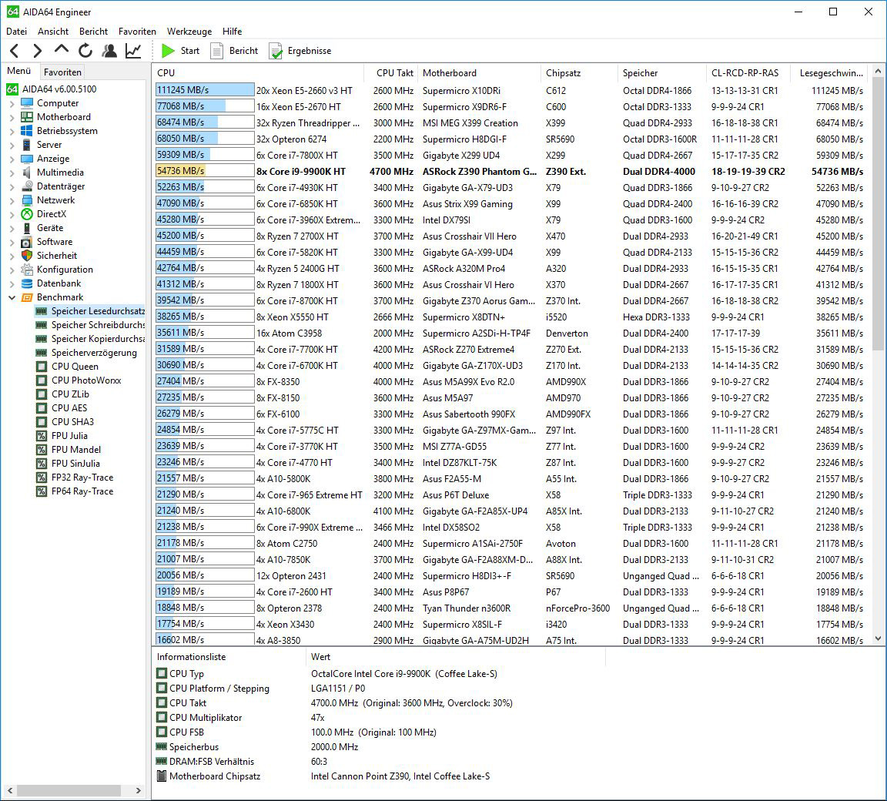Click the Sicherheit shield icon
887x801 pixels.
pos(27,256)
